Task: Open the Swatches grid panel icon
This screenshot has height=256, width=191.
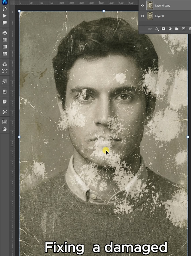Action: coord(5,40)
